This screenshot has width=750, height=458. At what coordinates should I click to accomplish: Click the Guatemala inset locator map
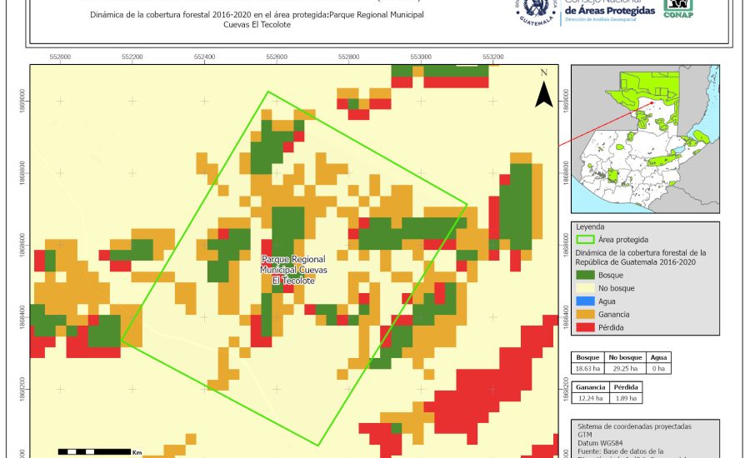[644, 138]
